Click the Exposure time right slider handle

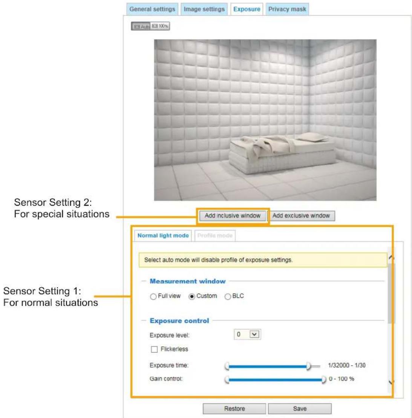[x=308, y=366]
